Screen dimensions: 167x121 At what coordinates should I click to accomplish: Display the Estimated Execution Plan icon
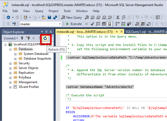98,24
